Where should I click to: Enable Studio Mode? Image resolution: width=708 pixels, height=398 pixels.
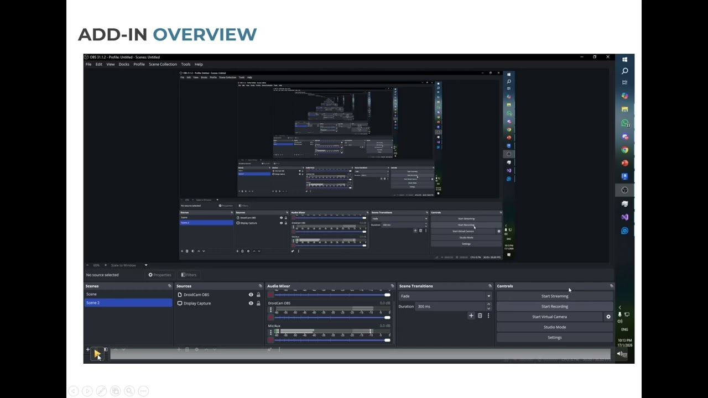point(555,327)
